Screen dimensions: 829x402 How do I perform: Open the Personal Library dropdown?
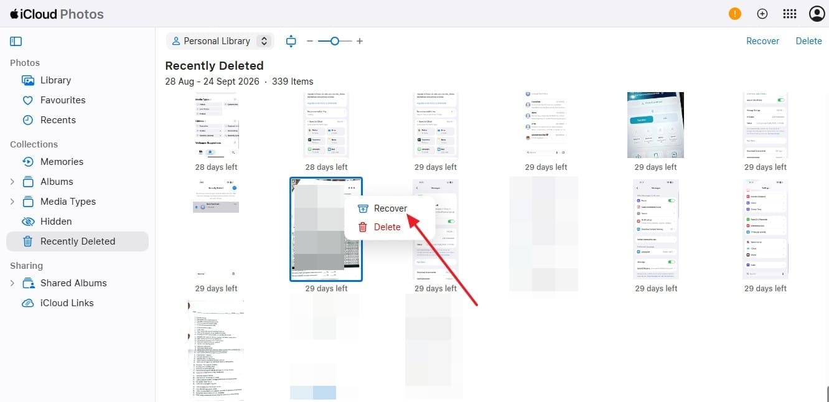point(220,41)
